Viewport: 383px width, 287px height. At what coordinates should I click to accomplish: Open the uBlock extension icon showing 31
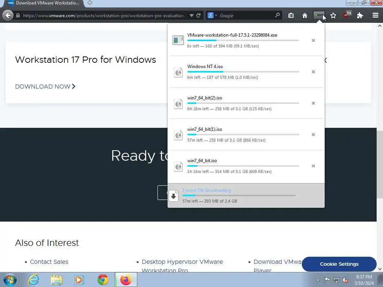click(347, 15)
